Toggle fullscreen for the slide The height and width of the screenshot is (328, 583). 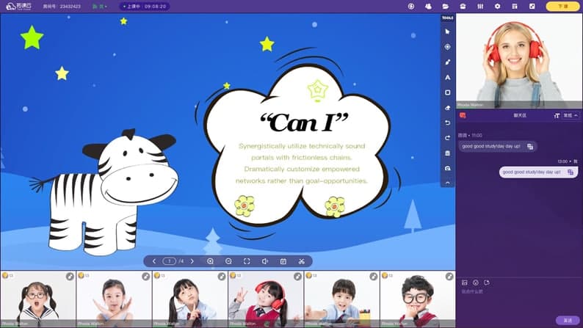[x=247, y=261]
